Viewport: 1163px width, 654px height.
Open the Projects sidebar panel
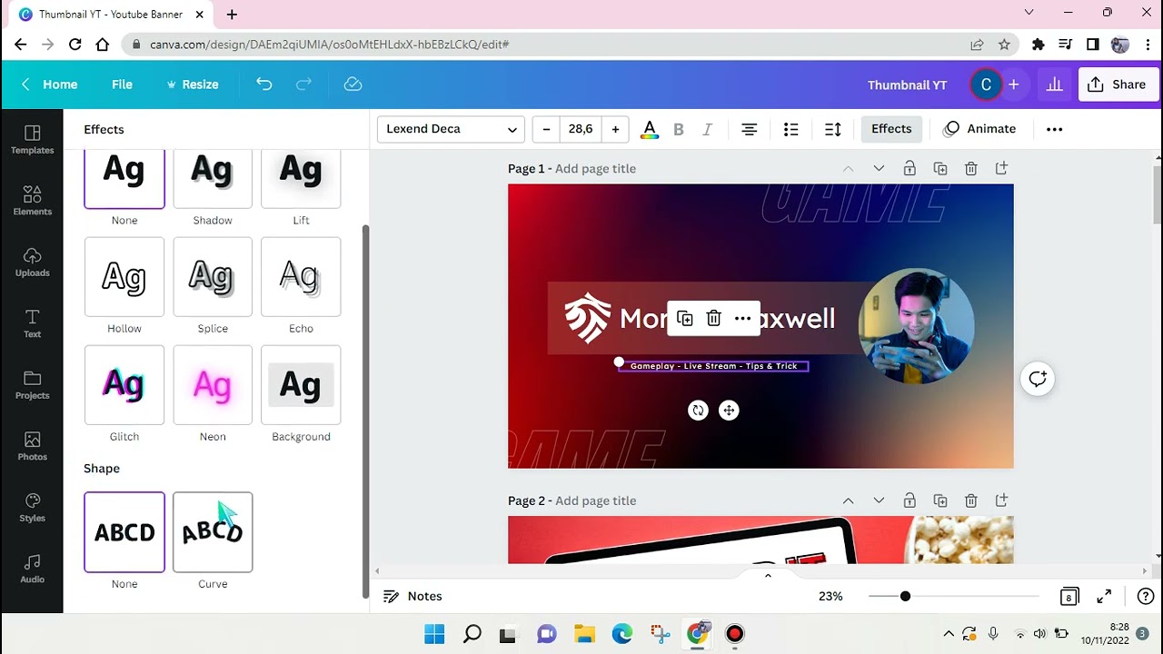point(32,384)
